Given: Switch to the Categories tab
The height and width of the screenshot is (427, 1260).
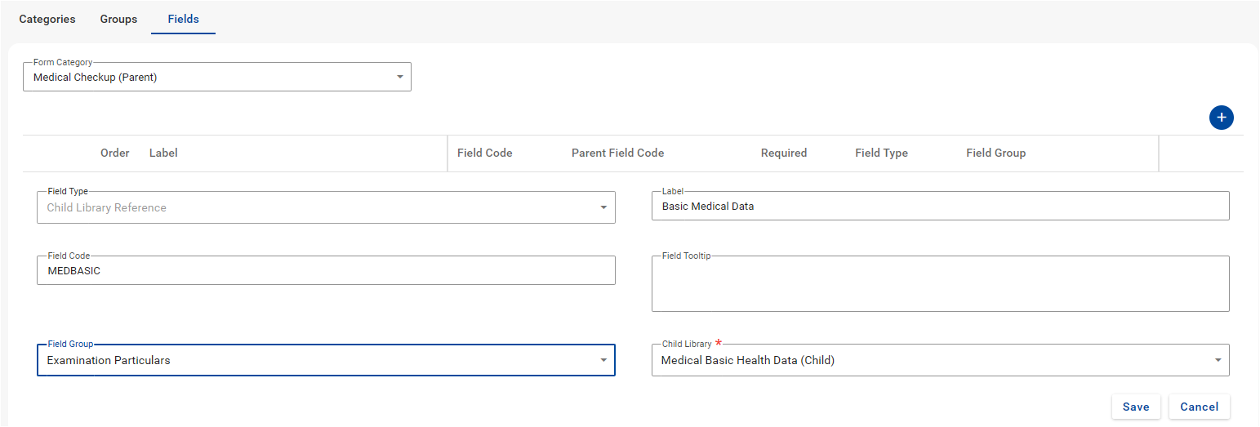Looking at the screenshot, I should click(47, 19).
